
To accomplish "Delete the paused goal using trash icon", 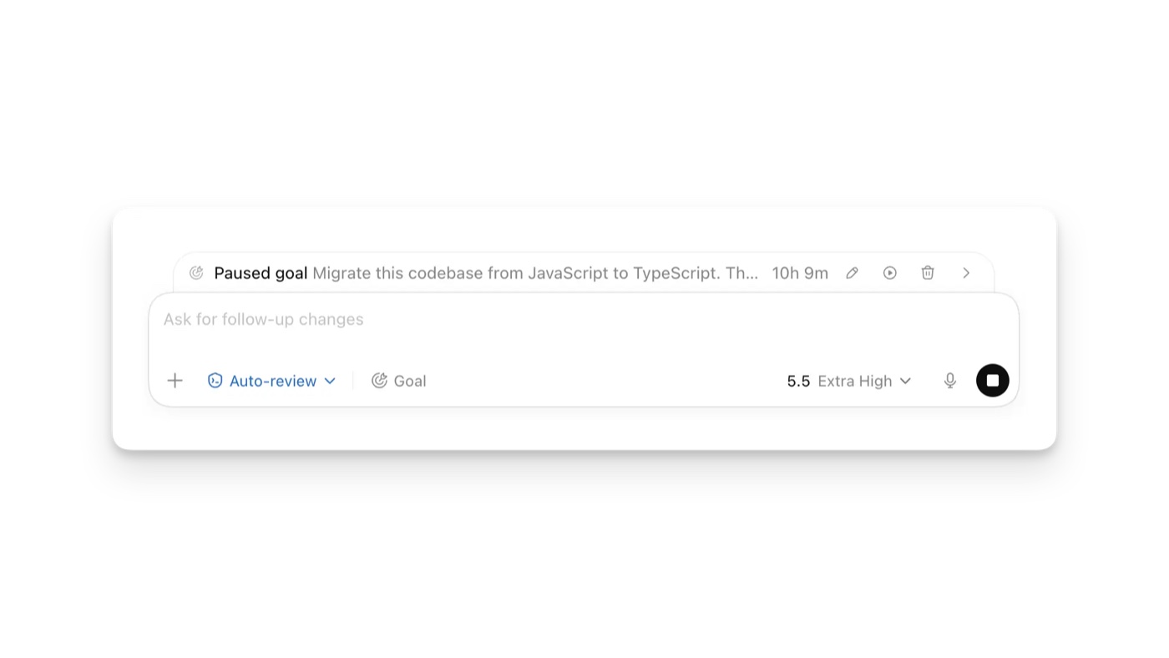I will pos(928,273).
